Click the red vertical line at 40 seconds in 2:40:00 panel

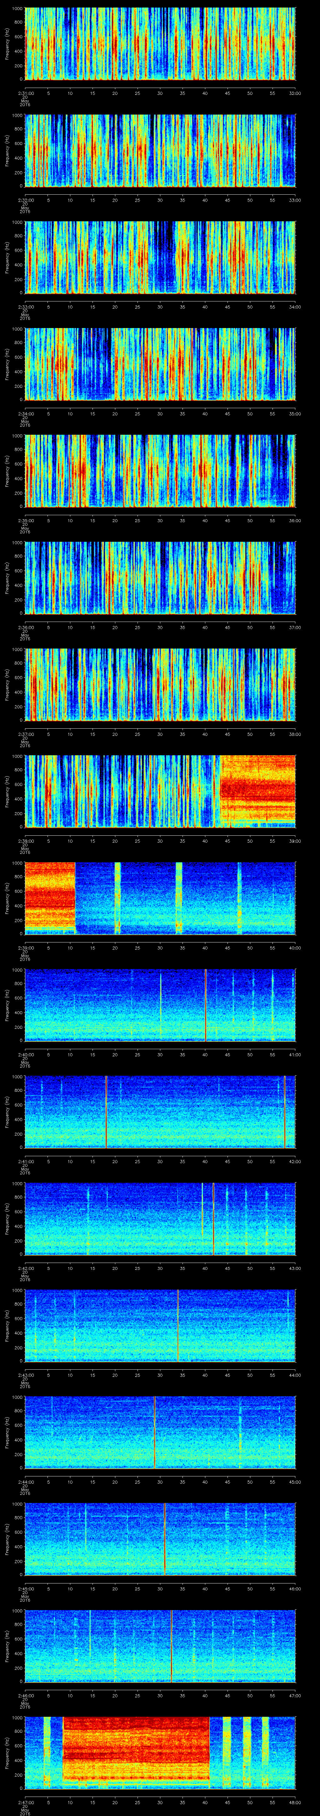pyautogui.click(x=205, y=1005)
